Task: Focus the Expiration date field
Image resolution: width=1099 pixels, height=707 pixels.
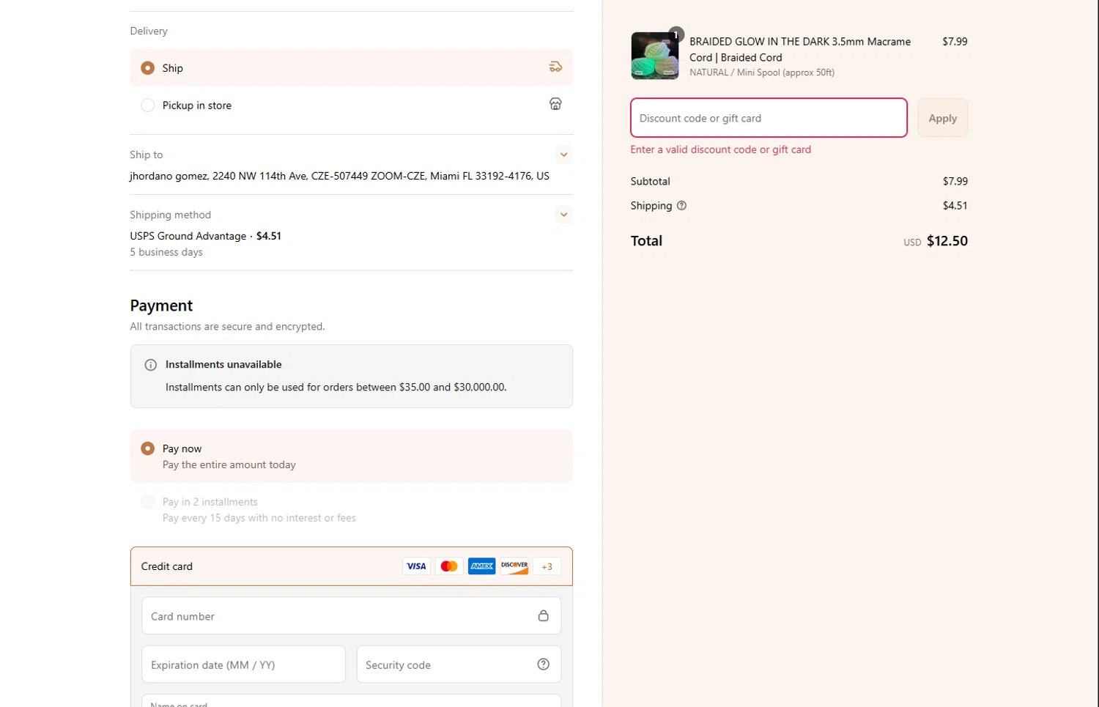Action: pyautogui.click(x=243, y=665)
